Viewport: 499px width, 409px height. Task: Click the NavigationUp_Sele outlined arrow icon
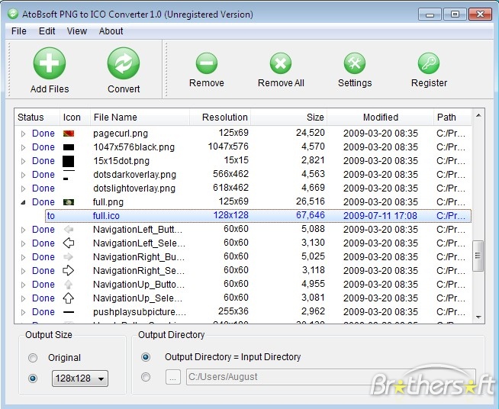69,298
